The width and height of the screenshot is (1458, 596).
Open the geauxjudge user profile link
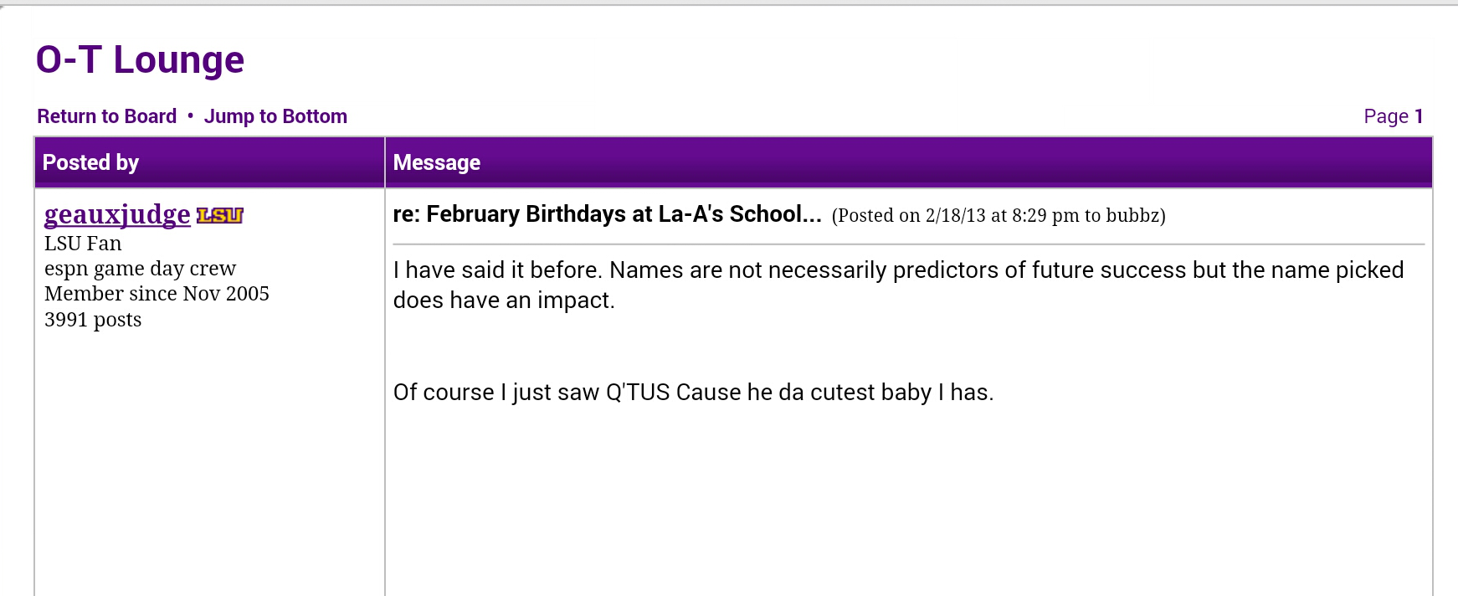117,215
